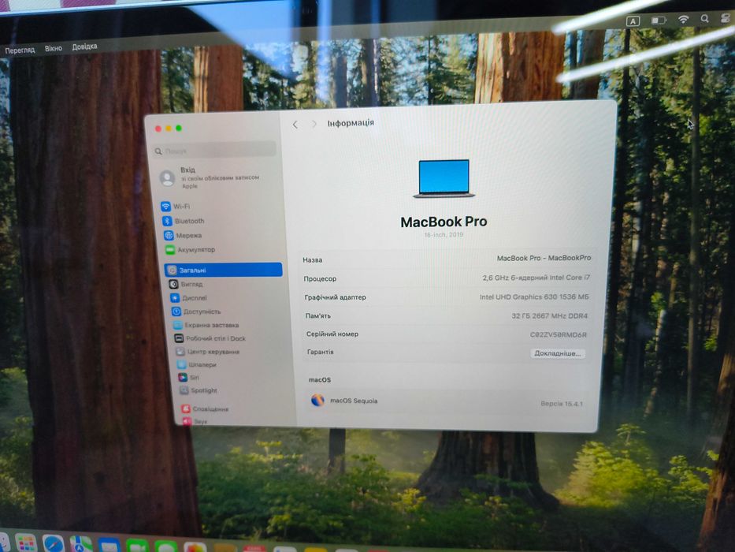Open Siri settings in the sidebar
Screen dimensions: 735x552
pyautogui.click(x=189, y=378)
